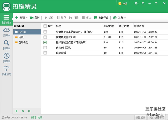Image resolution: width=168 pixels, height=120 pixels.
Task: Switch to 我的脚本 tab
Action: pos(6,19)
